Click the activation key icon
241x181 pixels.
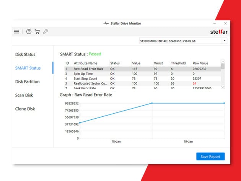pyautogui.click(x=45, y=32)
